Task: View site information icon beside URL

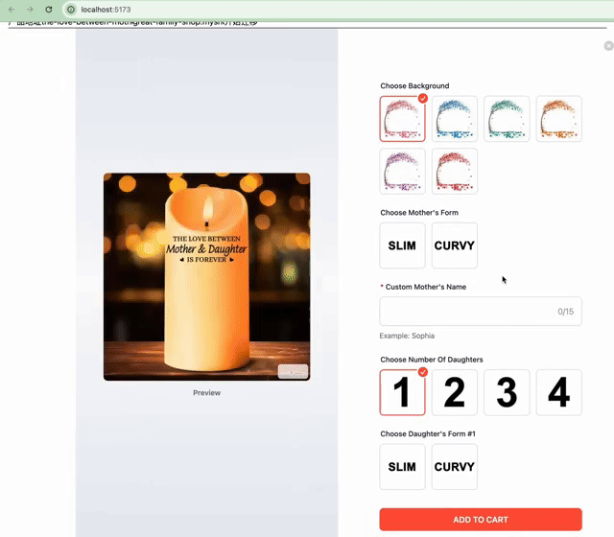Action: pos(70,10)
